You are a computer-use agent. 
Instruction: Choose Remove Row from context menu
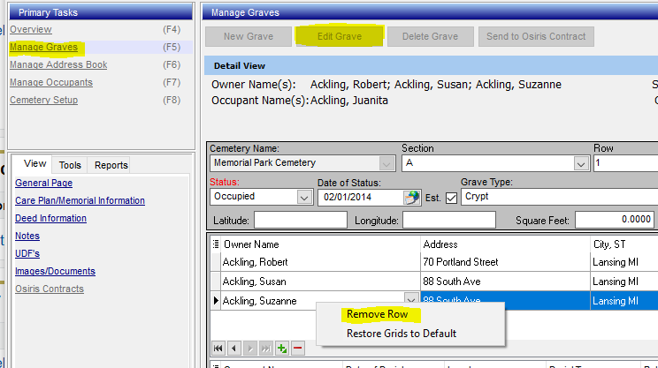tap(378, 314)
